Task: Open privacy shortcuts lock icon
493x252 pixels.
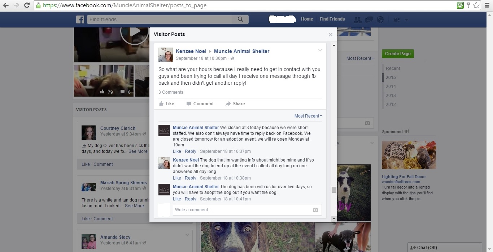Action: coord(397,20)
